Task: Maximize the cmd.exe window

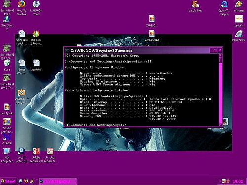Action: click(x=215, y=50)
